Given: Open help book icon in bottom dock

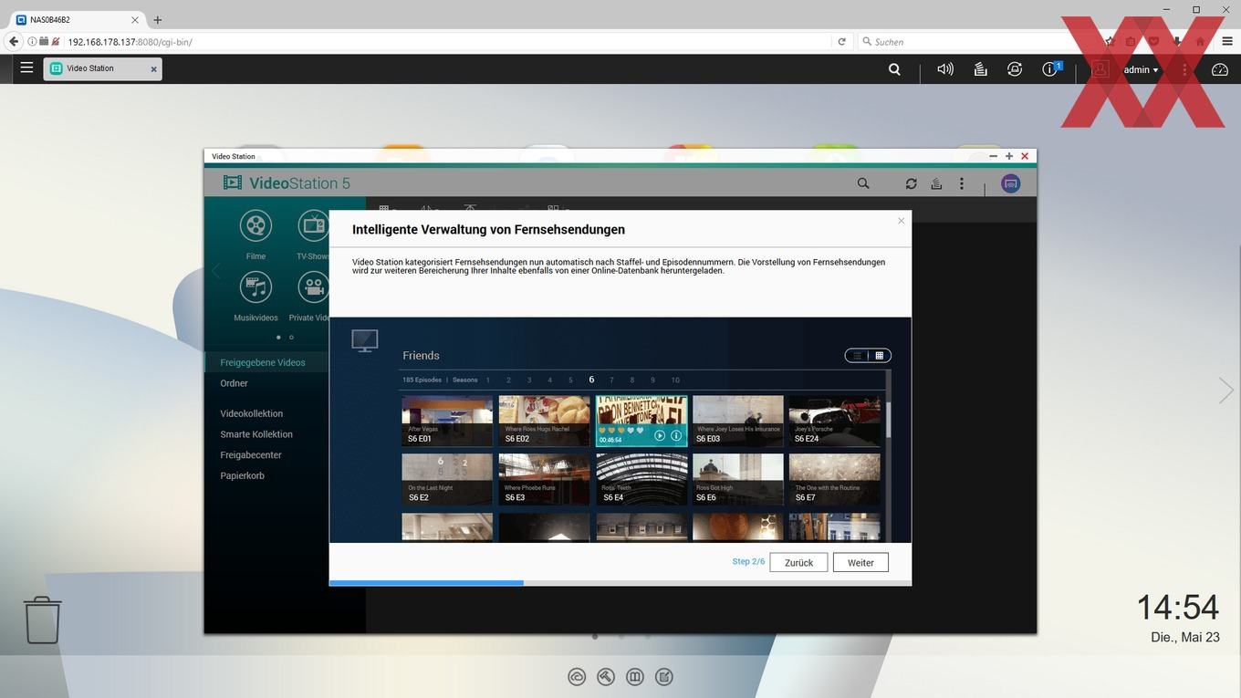Looking at the screenshot, I should point(635,677).
